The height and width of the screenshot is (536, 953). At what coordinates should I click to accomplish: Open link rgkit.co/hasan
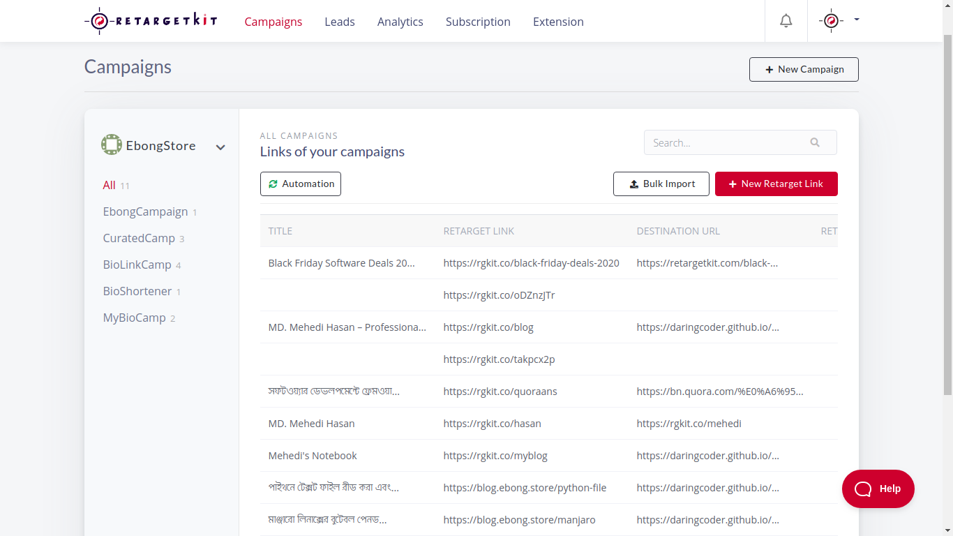[x=493, y=424]
